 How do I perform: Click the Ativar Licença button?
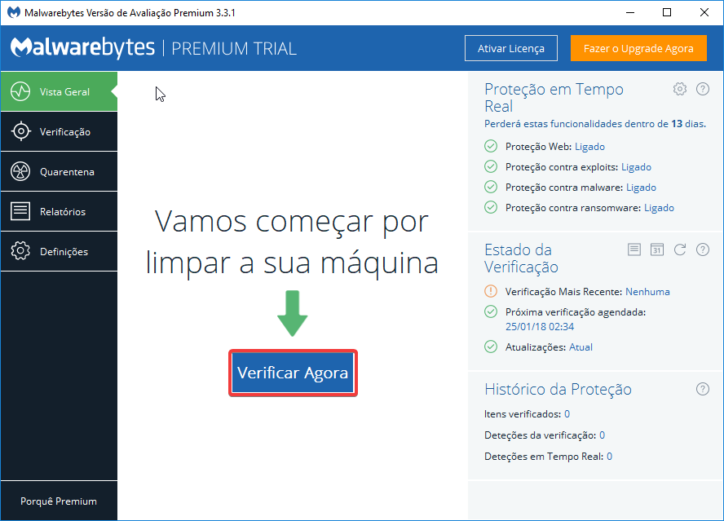click(x=510, y=48)
